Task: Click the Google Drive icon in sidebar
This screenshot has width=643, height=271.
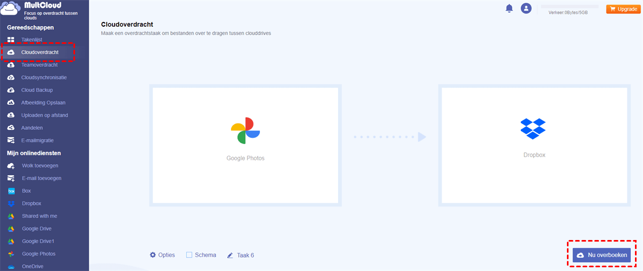Action: 11,229
